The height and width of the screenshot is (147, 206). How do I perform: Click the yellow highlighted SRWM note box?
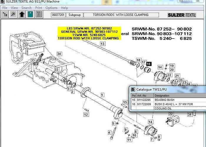coord(89,33)
